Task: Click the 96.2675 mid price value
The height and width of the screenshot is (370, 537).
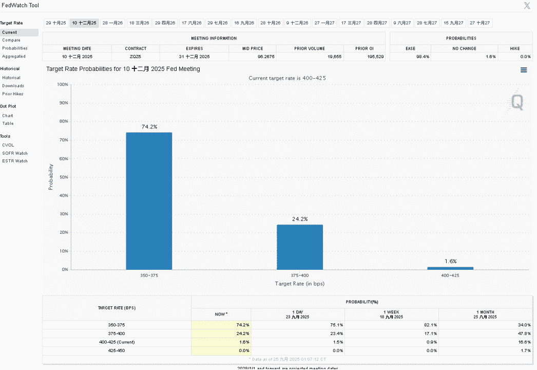Action: tap(266, 57)
